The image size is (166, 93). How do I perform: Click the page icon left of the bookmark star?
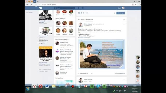133,5
